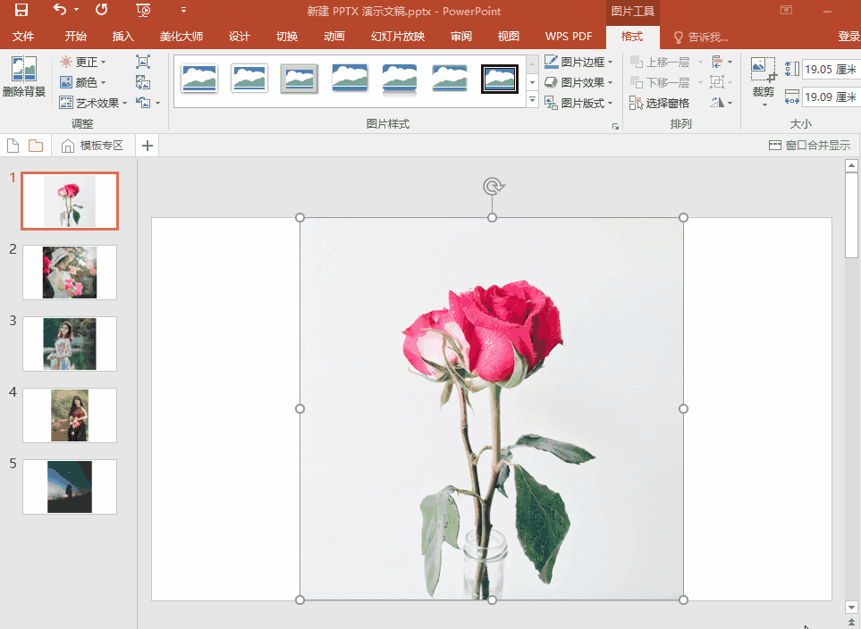The height and width of the screenshot is (629, 861).
Task: Click 选择窗格 selection pane button
Action: coord(660,103)
